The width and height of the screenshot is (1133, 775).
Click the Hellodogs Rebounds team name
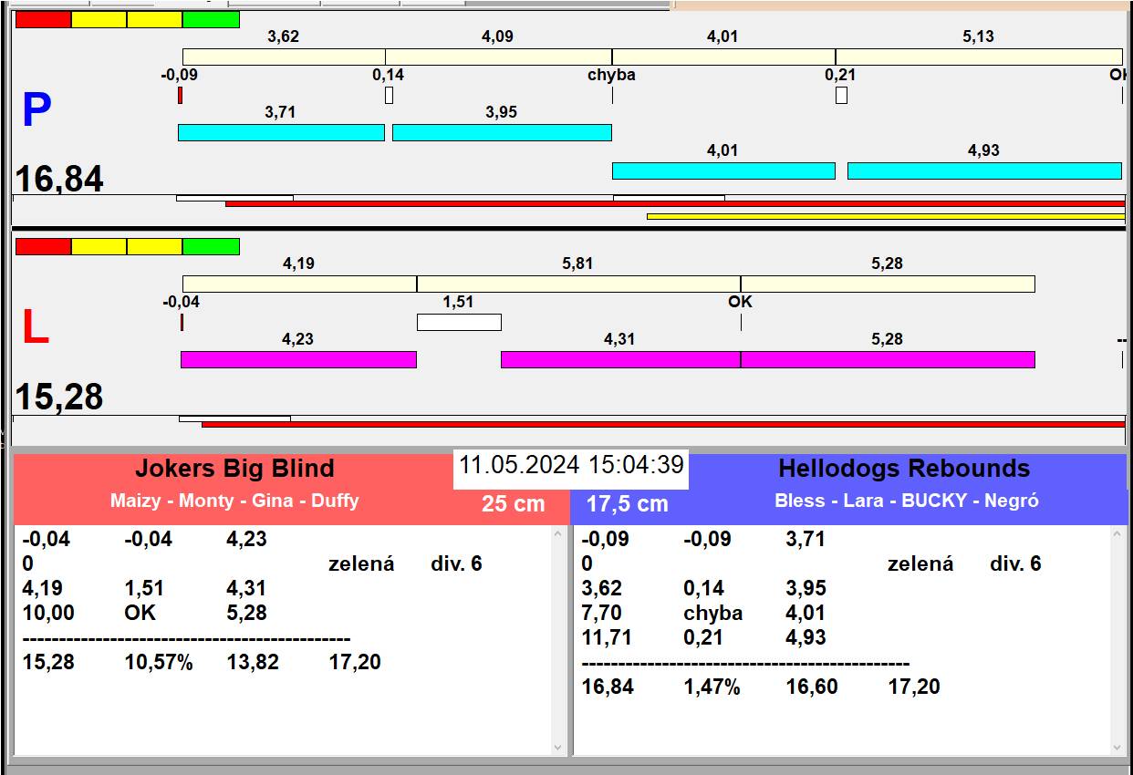click(x=904, y=469)
